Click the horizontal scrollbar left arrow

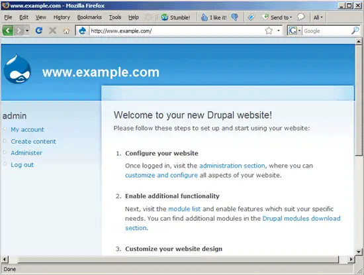[x=5, y=259]
